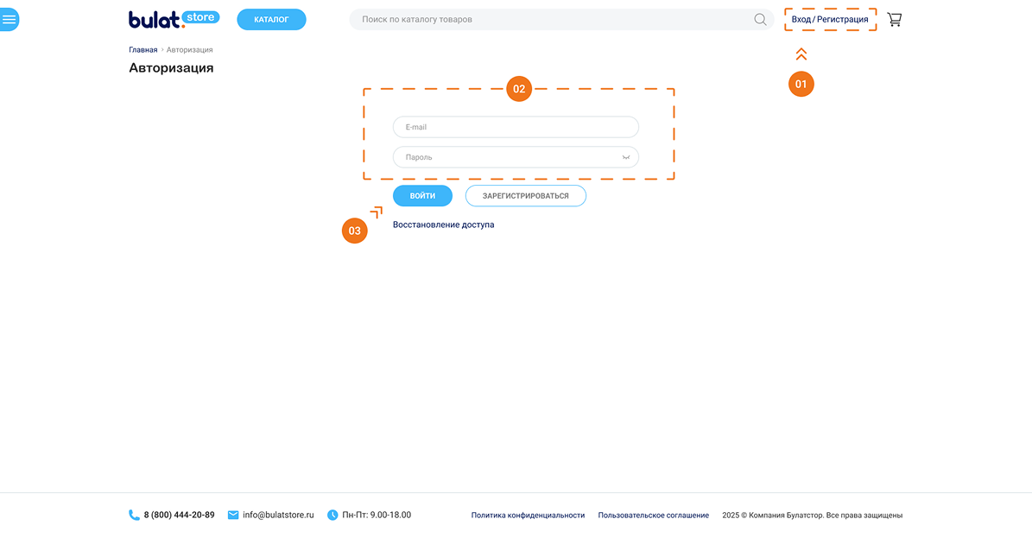The width and height of the screenshot is (1032, 538).
Task: Open the shopping cart
Action: coord(894,19)
